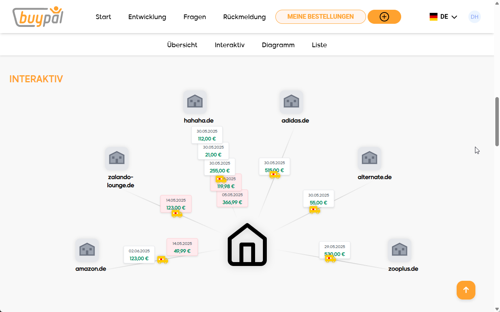
Task: Select the 112,00 € order card
Action: coord(207,135)
